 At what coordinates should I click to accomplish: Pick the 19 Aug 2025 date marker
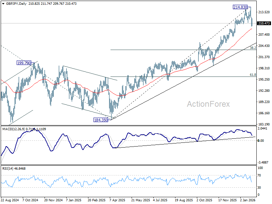pyautogui.click(x=184, y=201)
